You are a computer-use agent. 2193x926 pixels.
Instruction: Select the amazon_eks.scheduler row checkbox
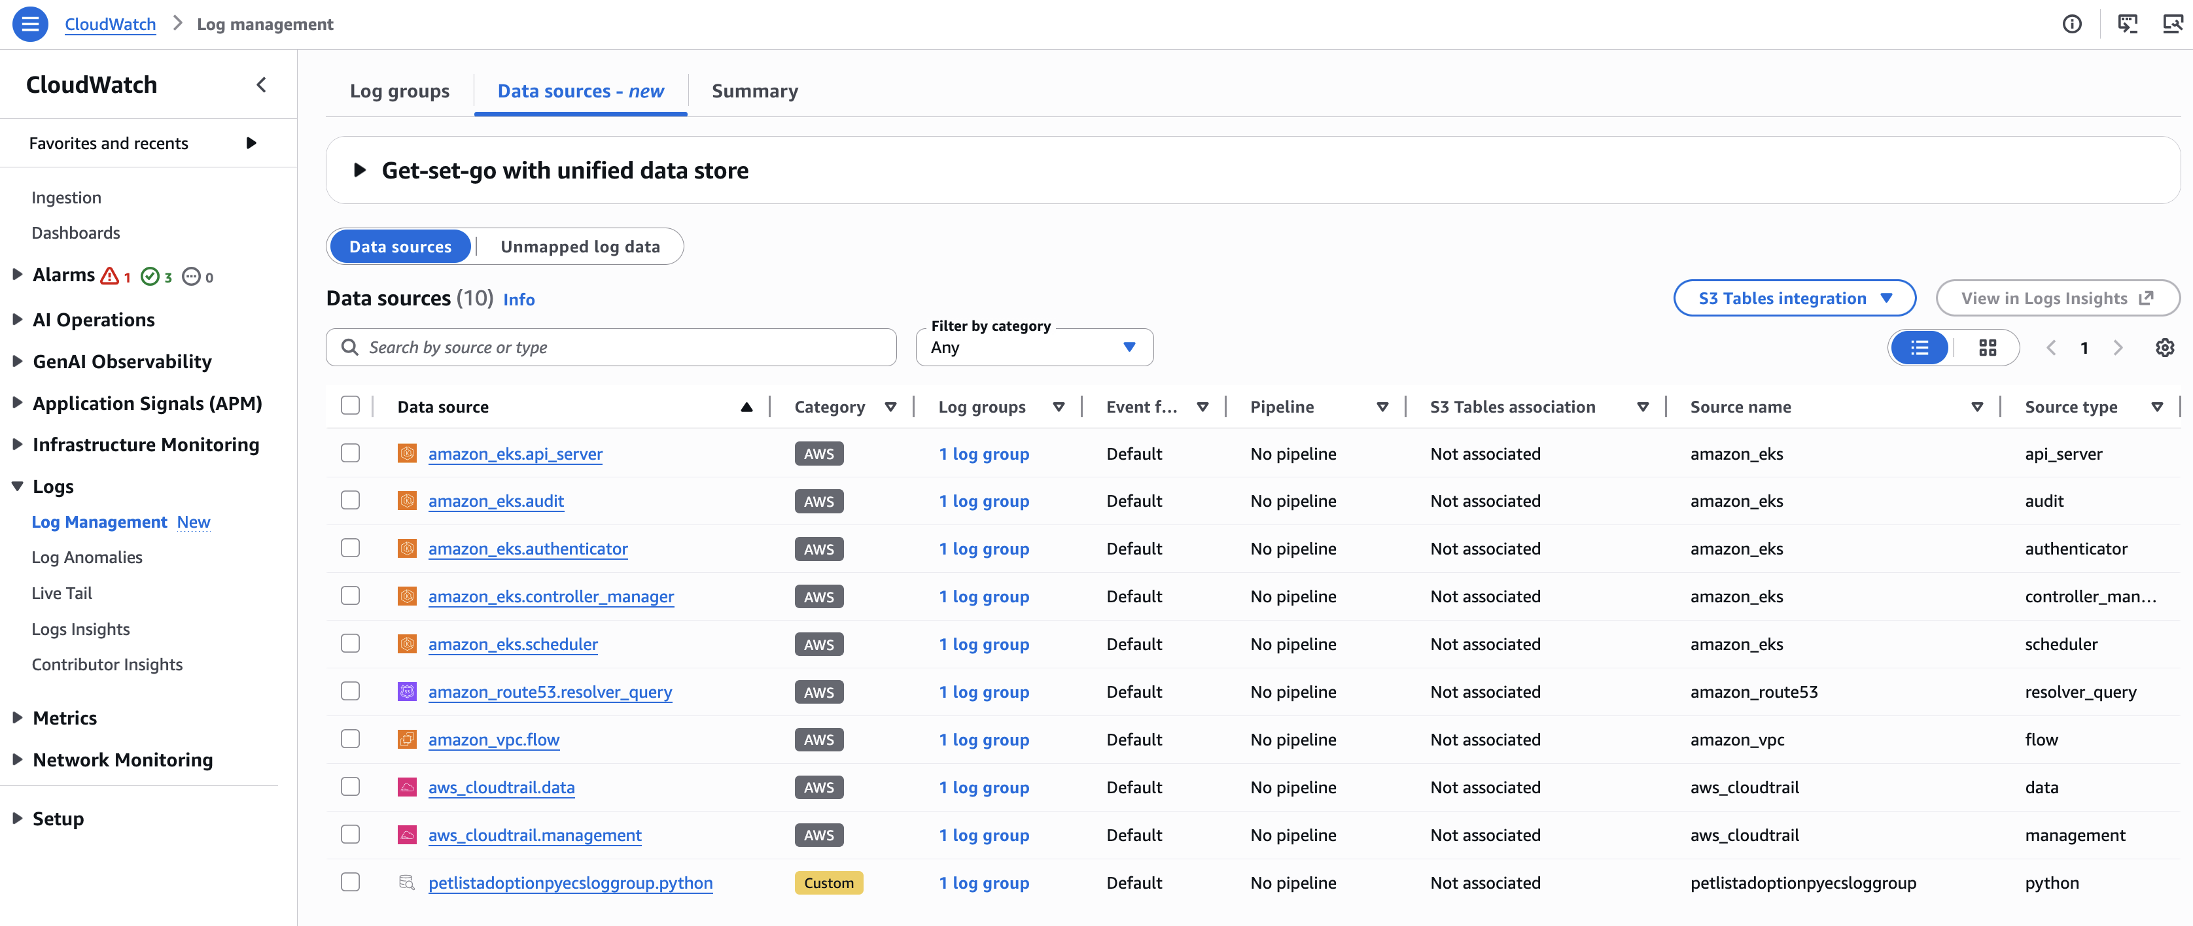350,644
